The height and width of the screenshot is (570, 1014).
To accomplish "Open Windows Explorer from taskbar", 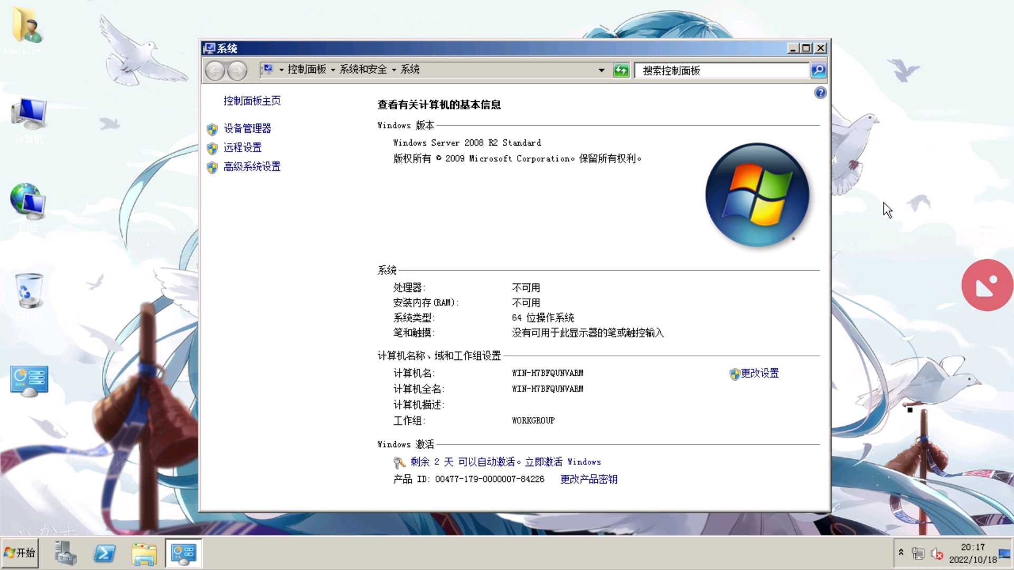I will click(x=144, y=553).
